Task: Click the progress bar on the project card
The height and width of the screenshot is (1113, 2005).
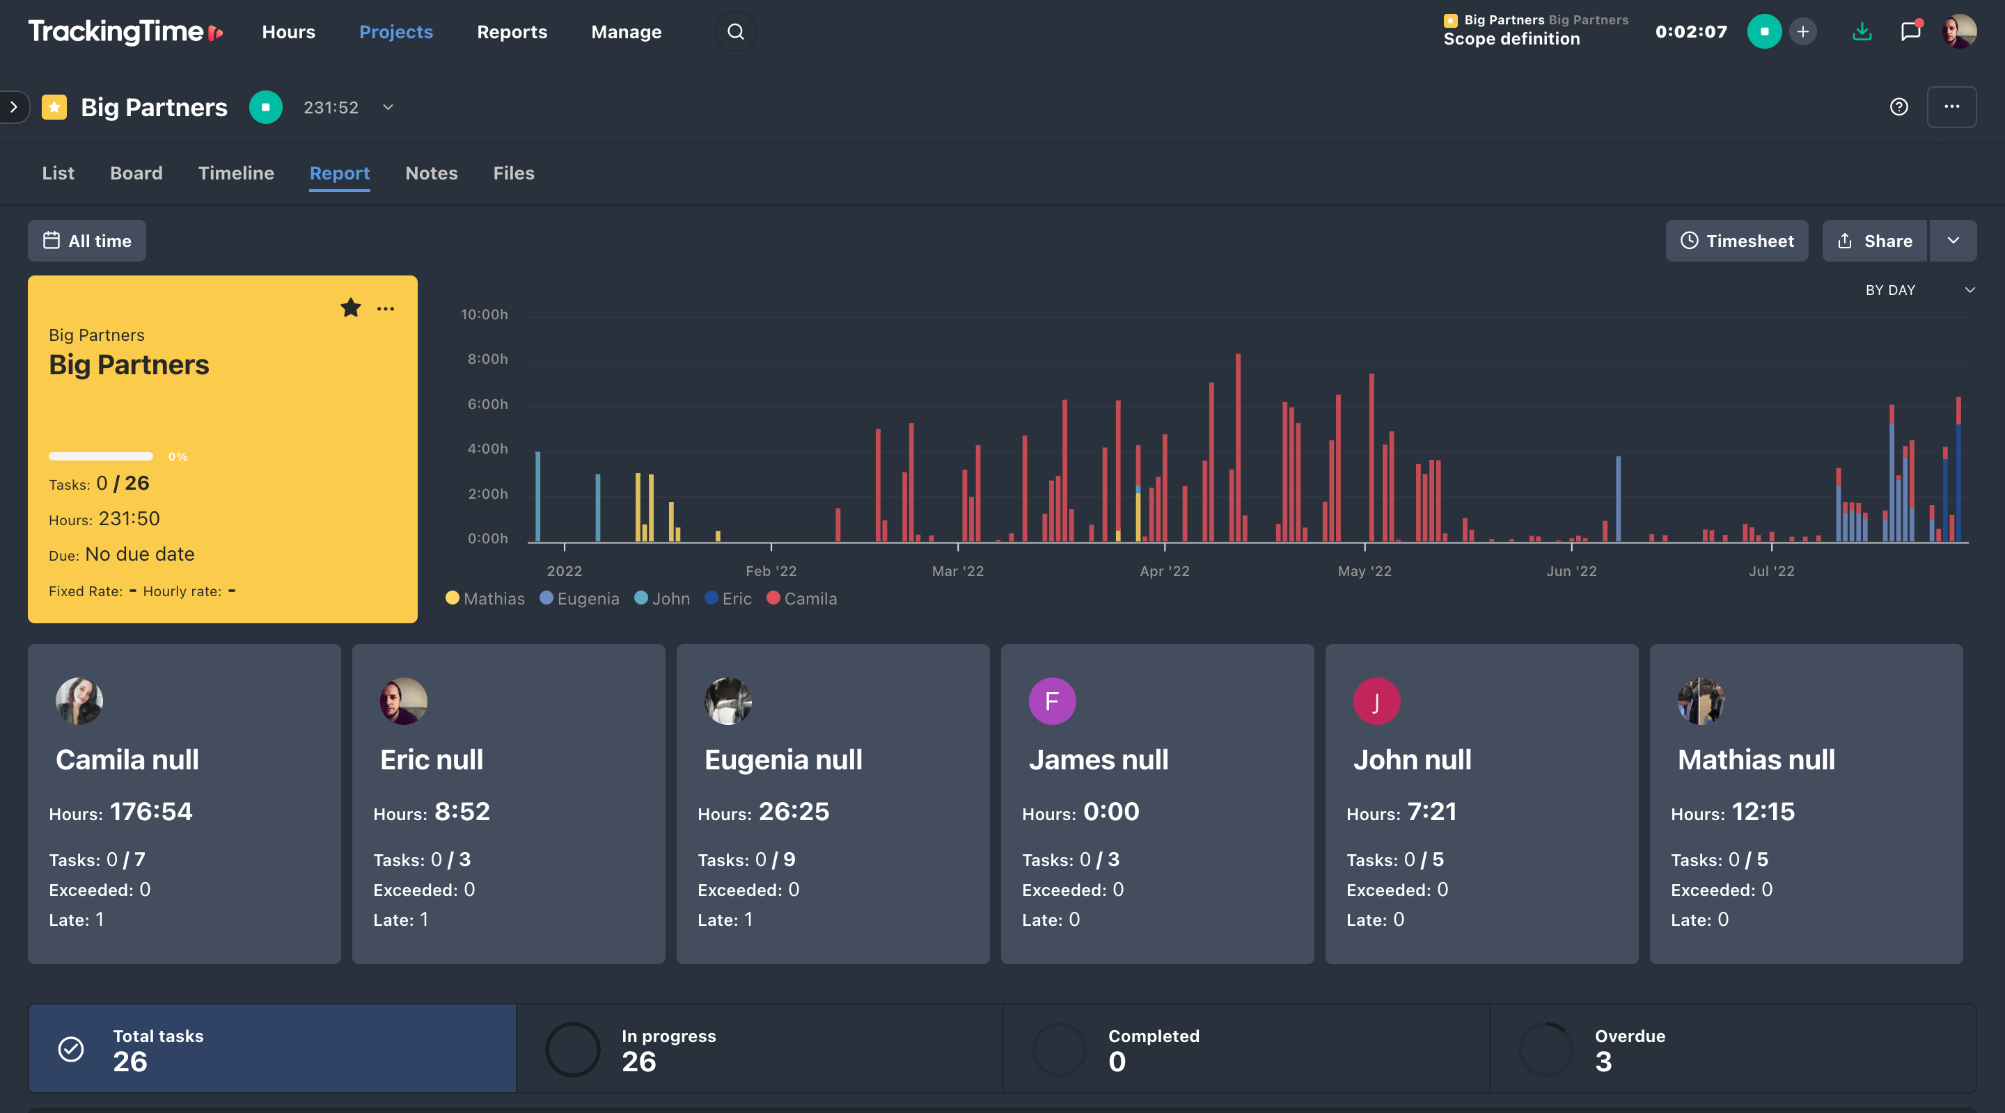Action: (x=100, y=456)
